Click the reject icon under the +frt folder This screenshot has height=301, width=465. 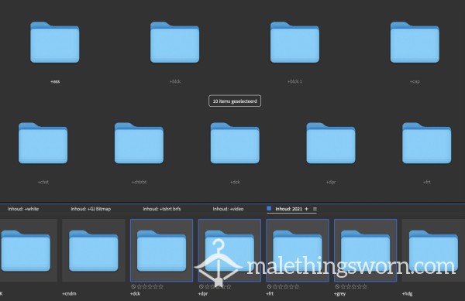pos(269,286)
